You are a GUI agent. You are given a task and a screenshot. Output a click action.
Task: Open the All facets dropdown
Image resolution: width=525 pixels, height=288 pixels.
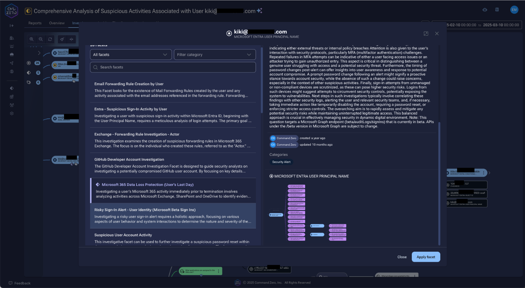pos(131,55)
